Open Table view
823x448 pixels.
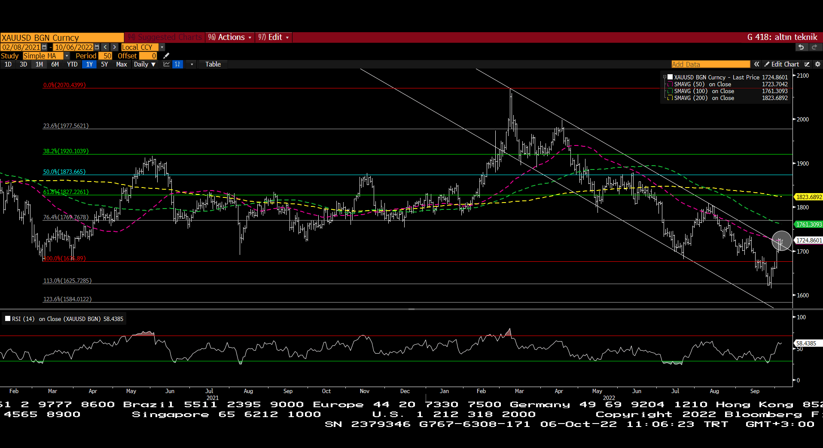click(x=213, y=64)
